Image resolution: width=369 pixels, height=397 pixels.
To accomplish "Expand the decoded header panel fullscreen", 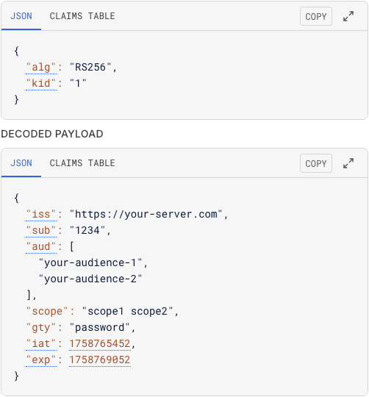I will [x=348, y=16].
